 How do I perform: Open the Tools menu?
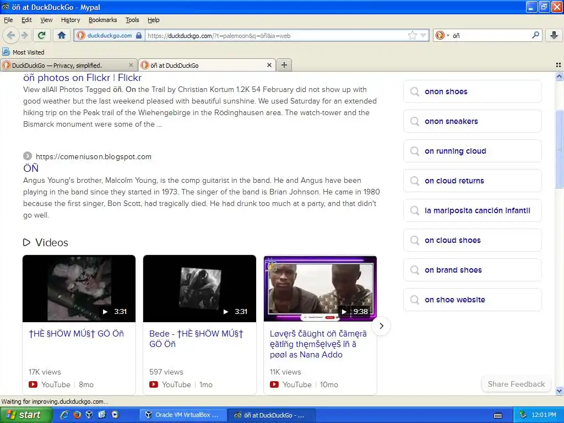(x=132, y=20)
